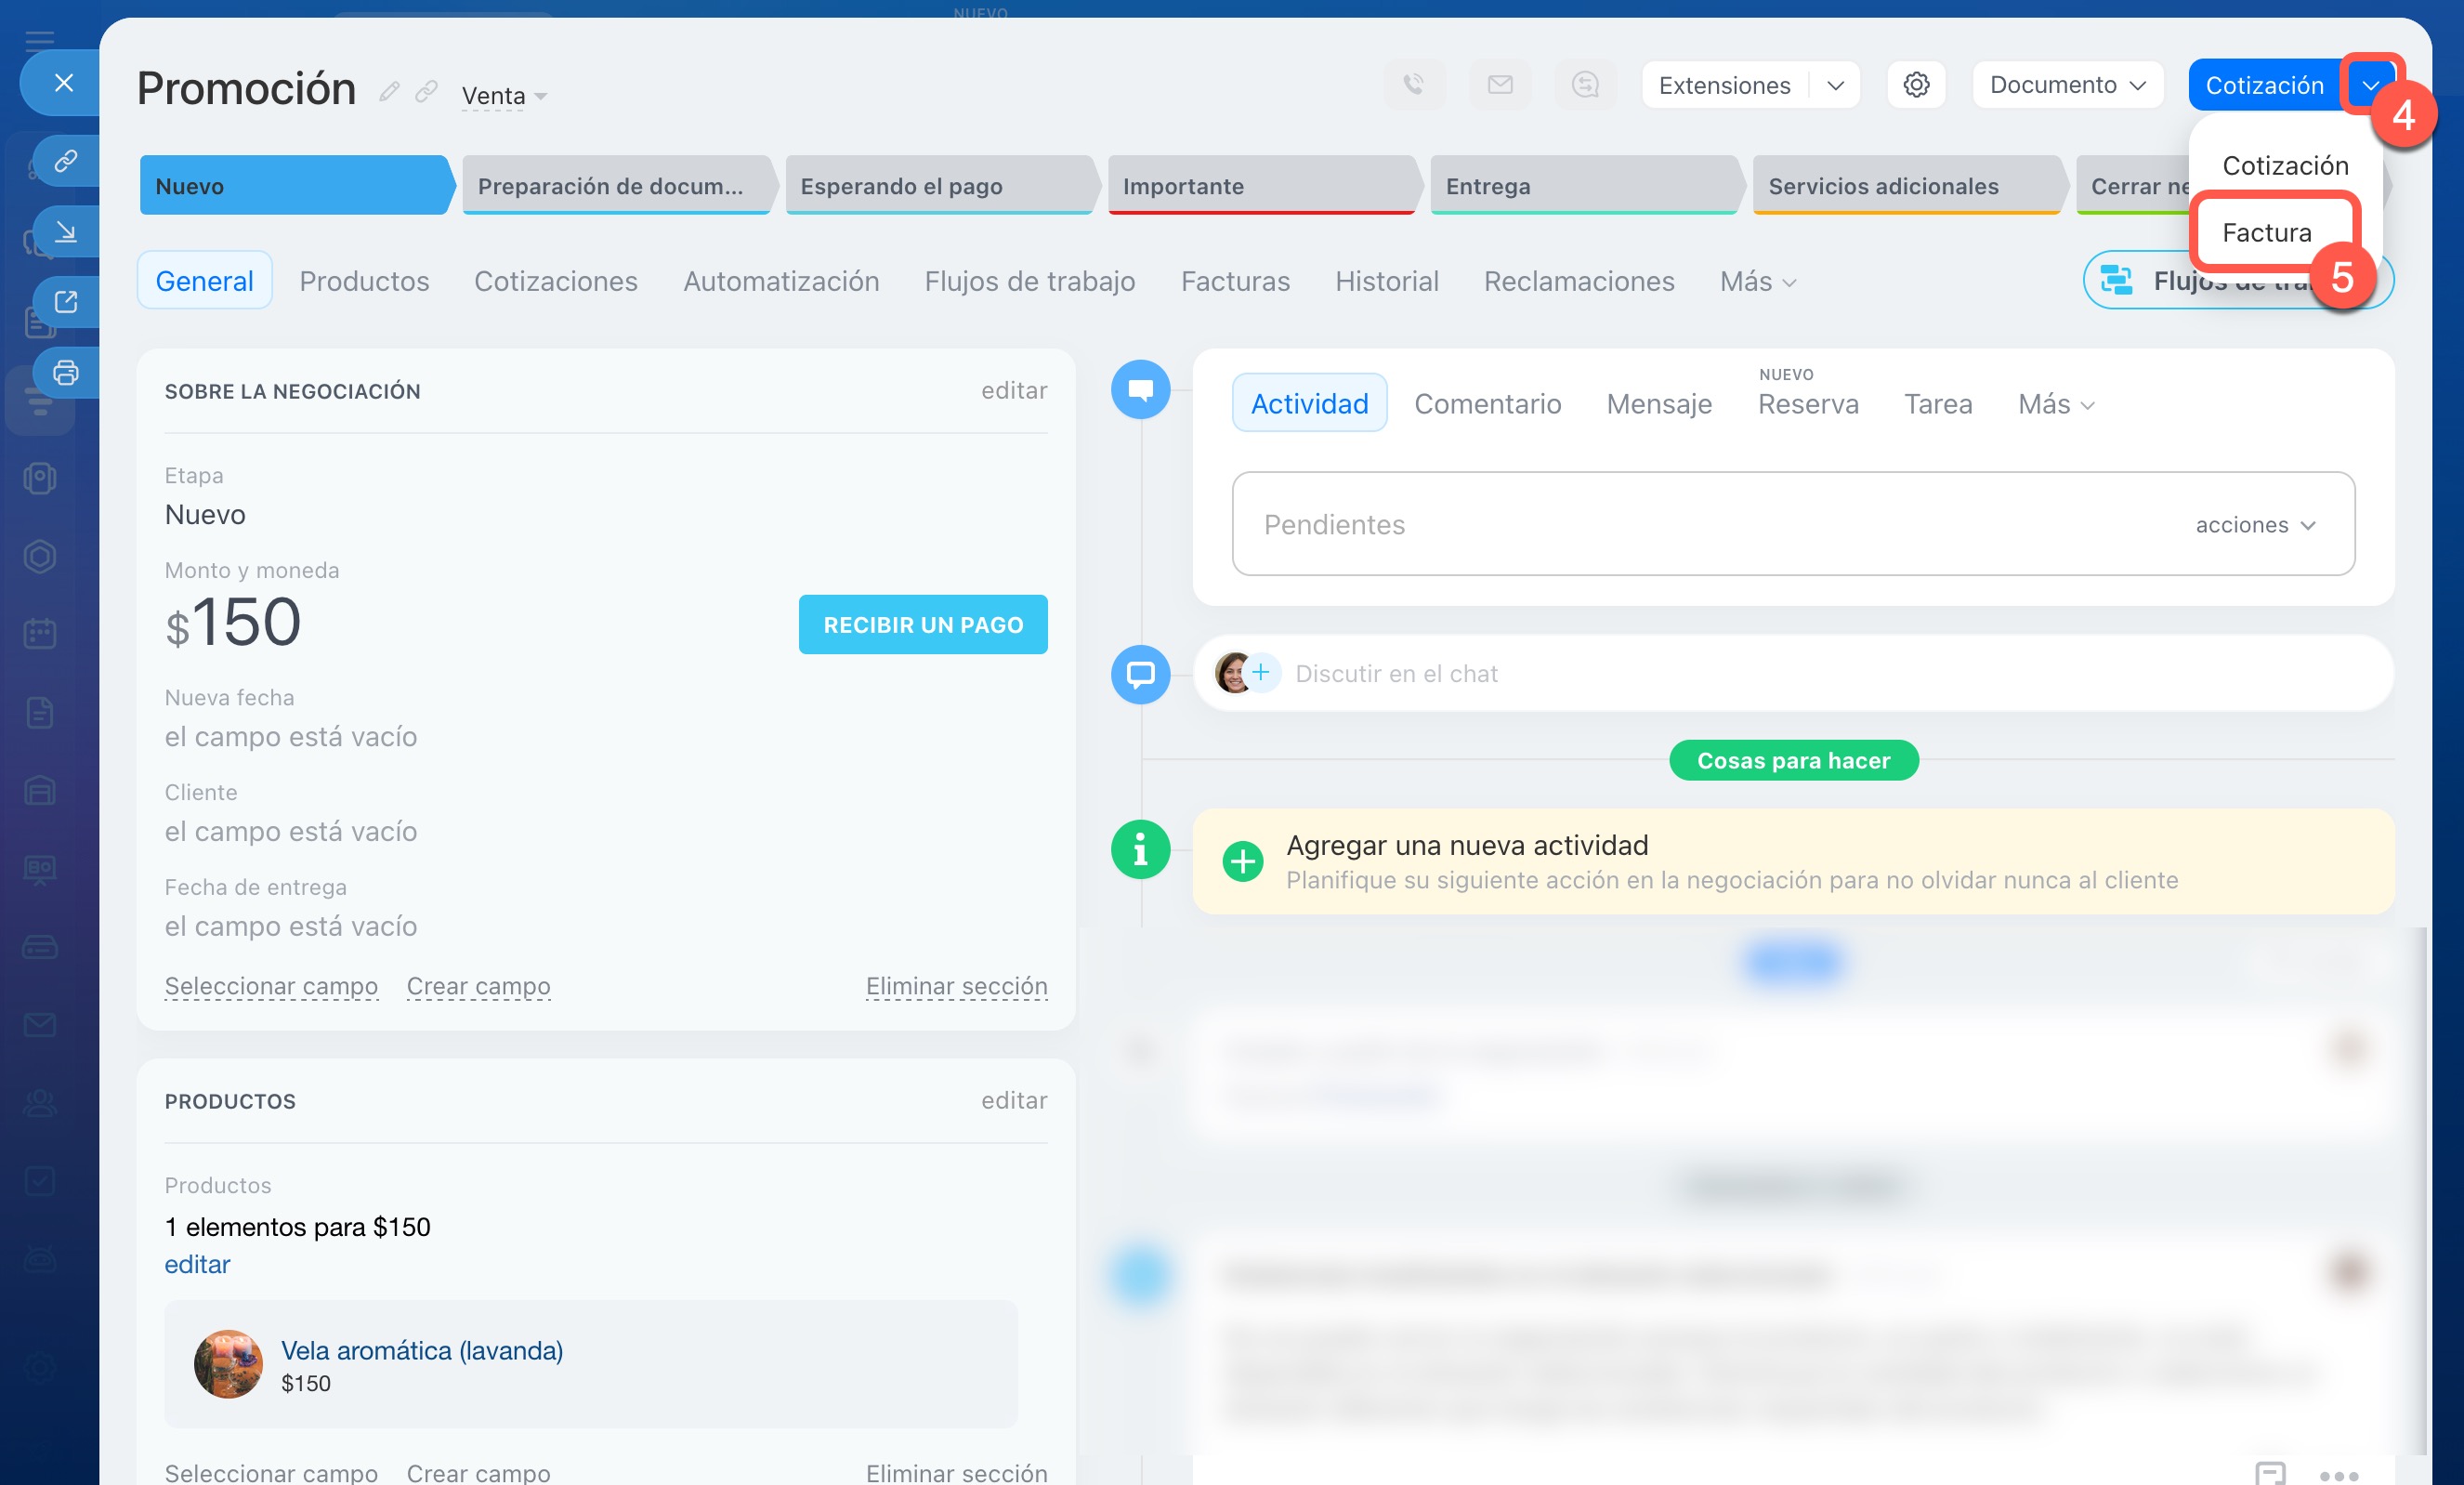Viewport: 2464px width, 1485px height.
Task: Click the RECIBIR UN PAGO button
Action: tap(922, 625)
